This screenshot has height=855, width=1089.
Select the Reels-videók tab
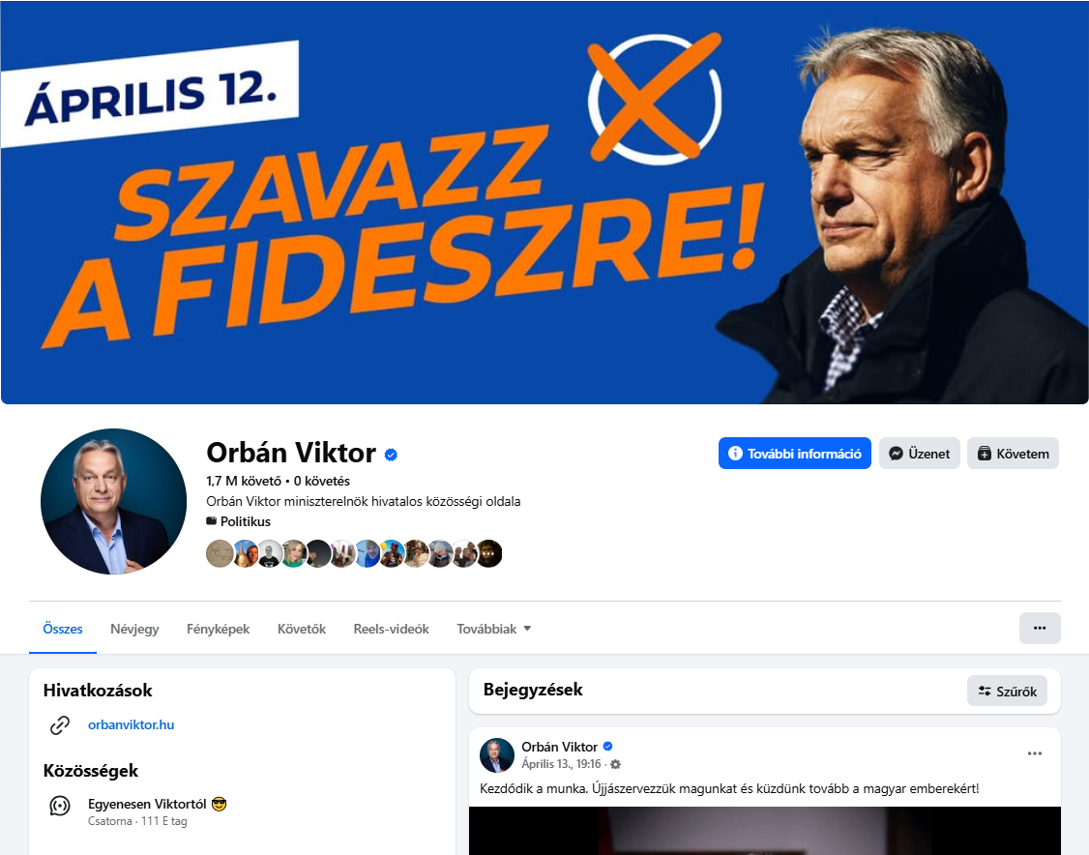(x=391, y=629)
